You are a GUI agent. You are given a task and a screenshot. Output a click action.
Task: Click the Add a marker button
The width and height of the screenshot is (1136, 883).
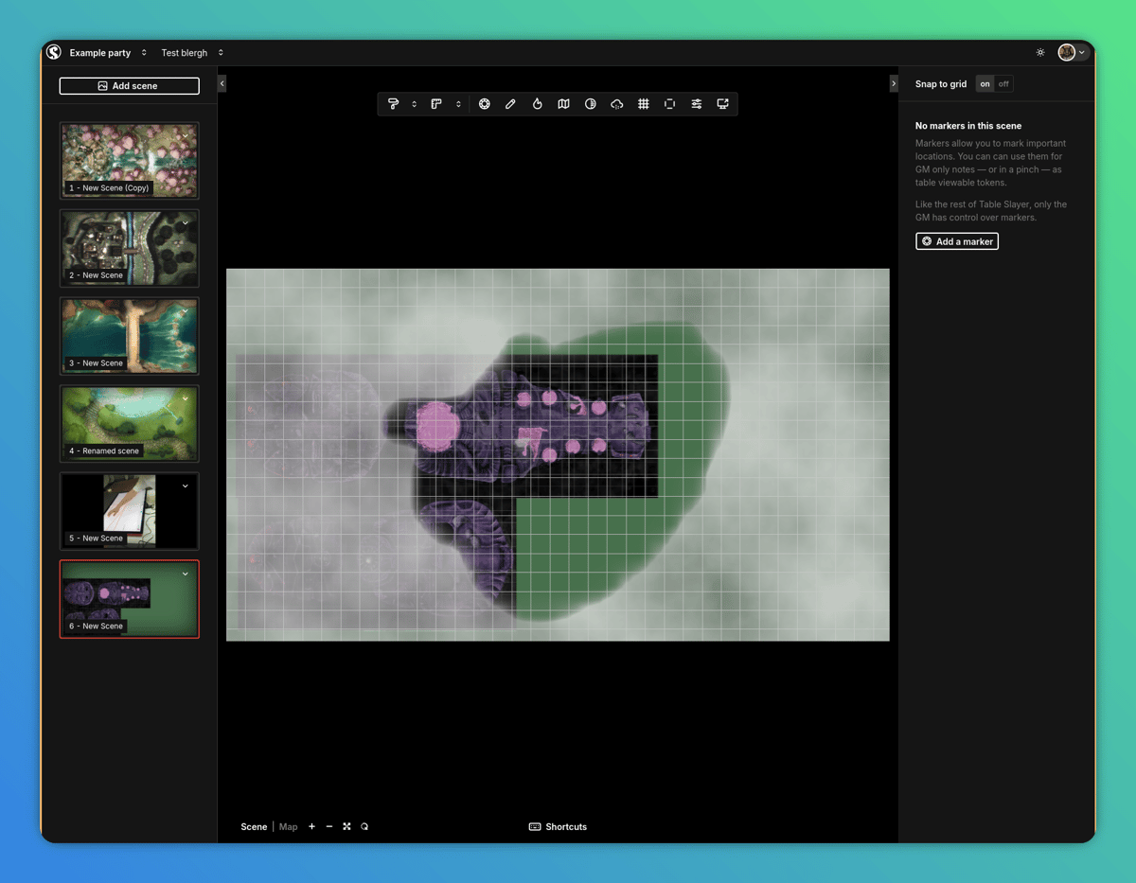click(957, 241)
